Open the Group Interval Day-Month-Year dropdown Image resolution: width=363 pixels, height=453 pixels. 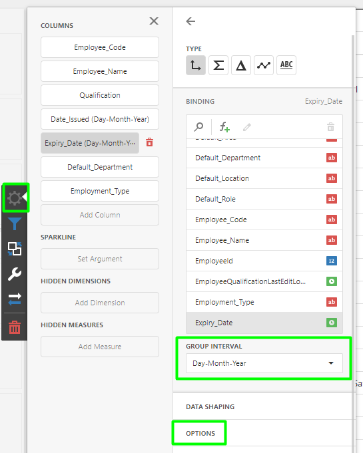click(x=264, y=363)
